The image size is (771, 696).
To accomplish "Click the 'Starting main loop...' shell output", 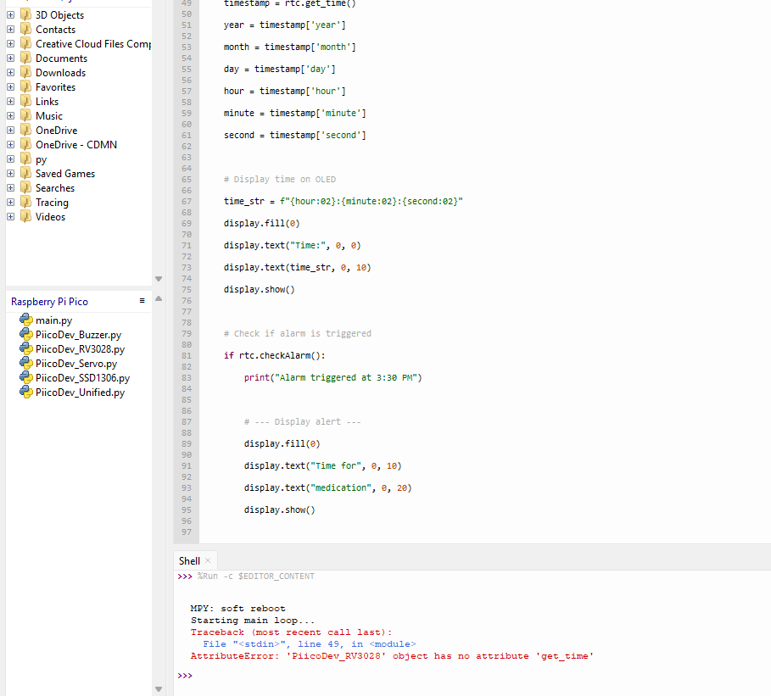I will (x=252, y=621).
